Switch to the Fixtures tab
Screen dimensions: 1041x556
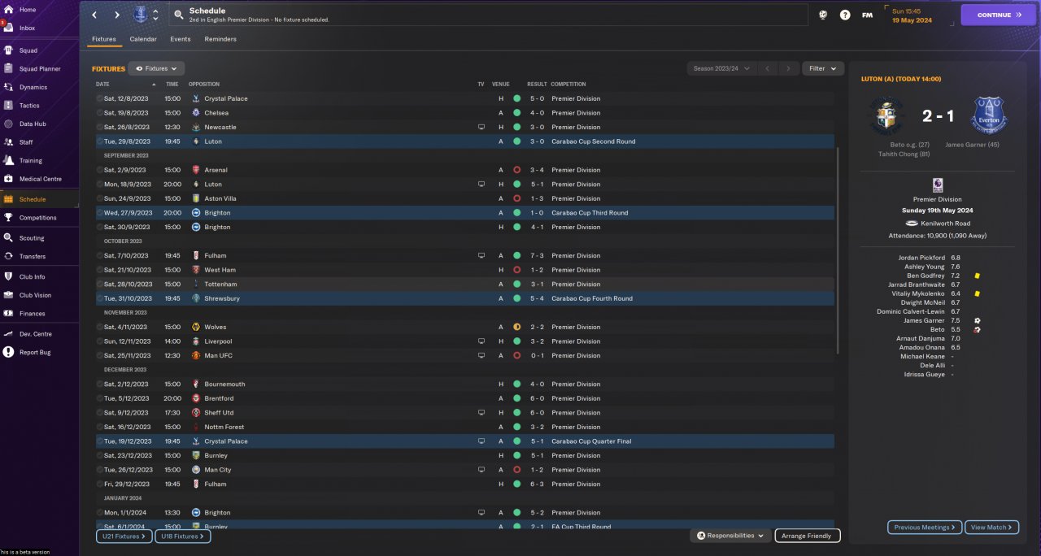pos(103,39)
